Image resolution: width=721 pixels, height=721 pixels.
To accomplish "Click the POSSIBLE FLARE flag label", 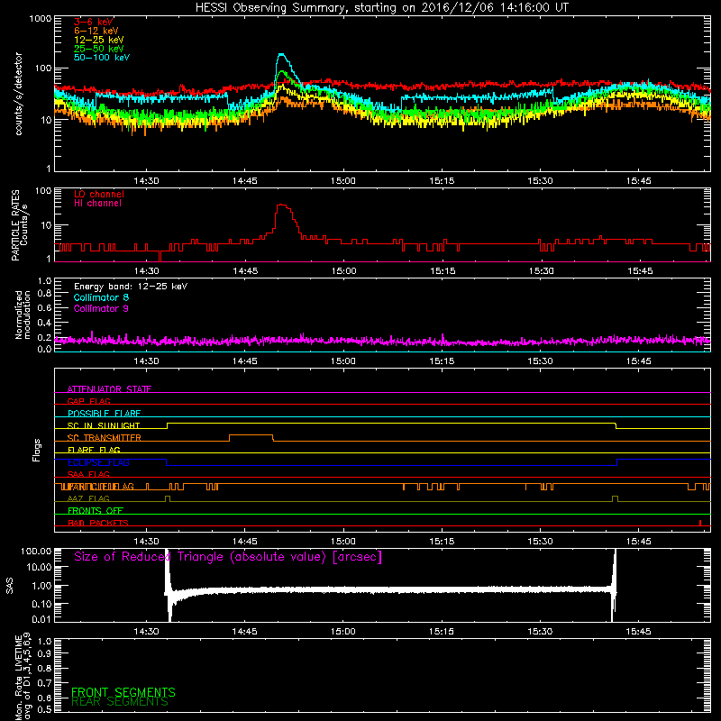I will pyautogui.click(x=104, y=414).
